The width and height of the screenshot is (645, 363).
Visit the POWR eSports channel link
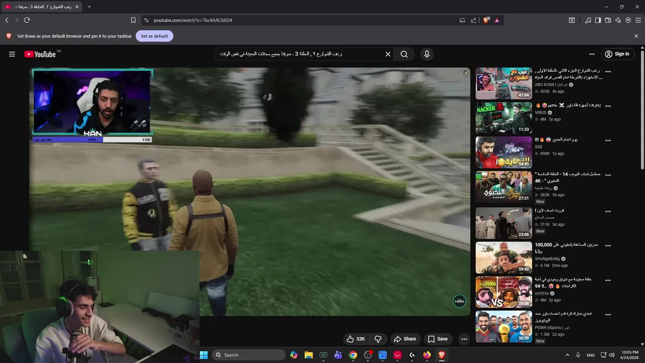[552, 328]
